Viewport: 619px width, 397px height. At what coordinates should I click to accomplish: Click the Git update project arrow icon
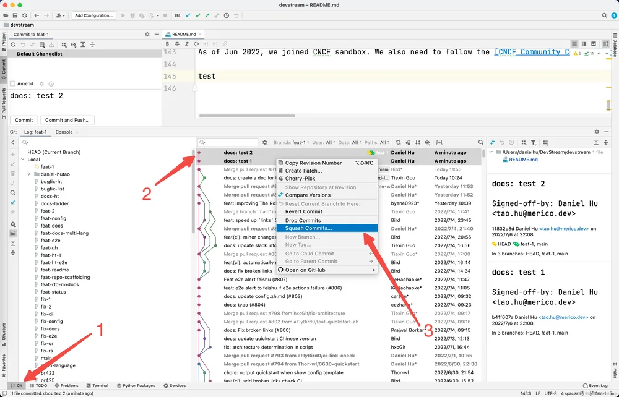[x=188, y=15]
